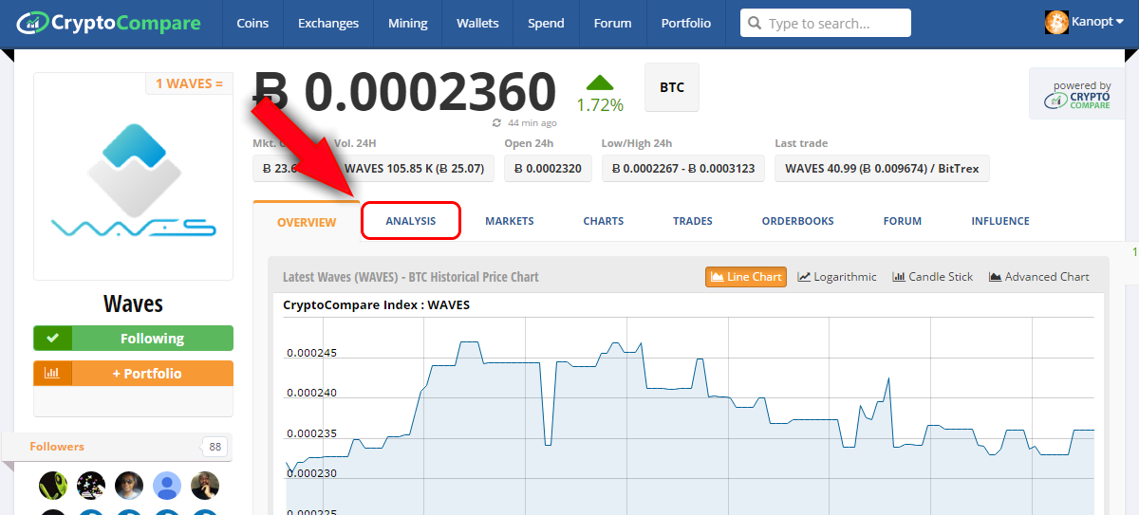Open Kanopt user avatar icon
Screen dimensions: 1139x515
[1056, 22]
